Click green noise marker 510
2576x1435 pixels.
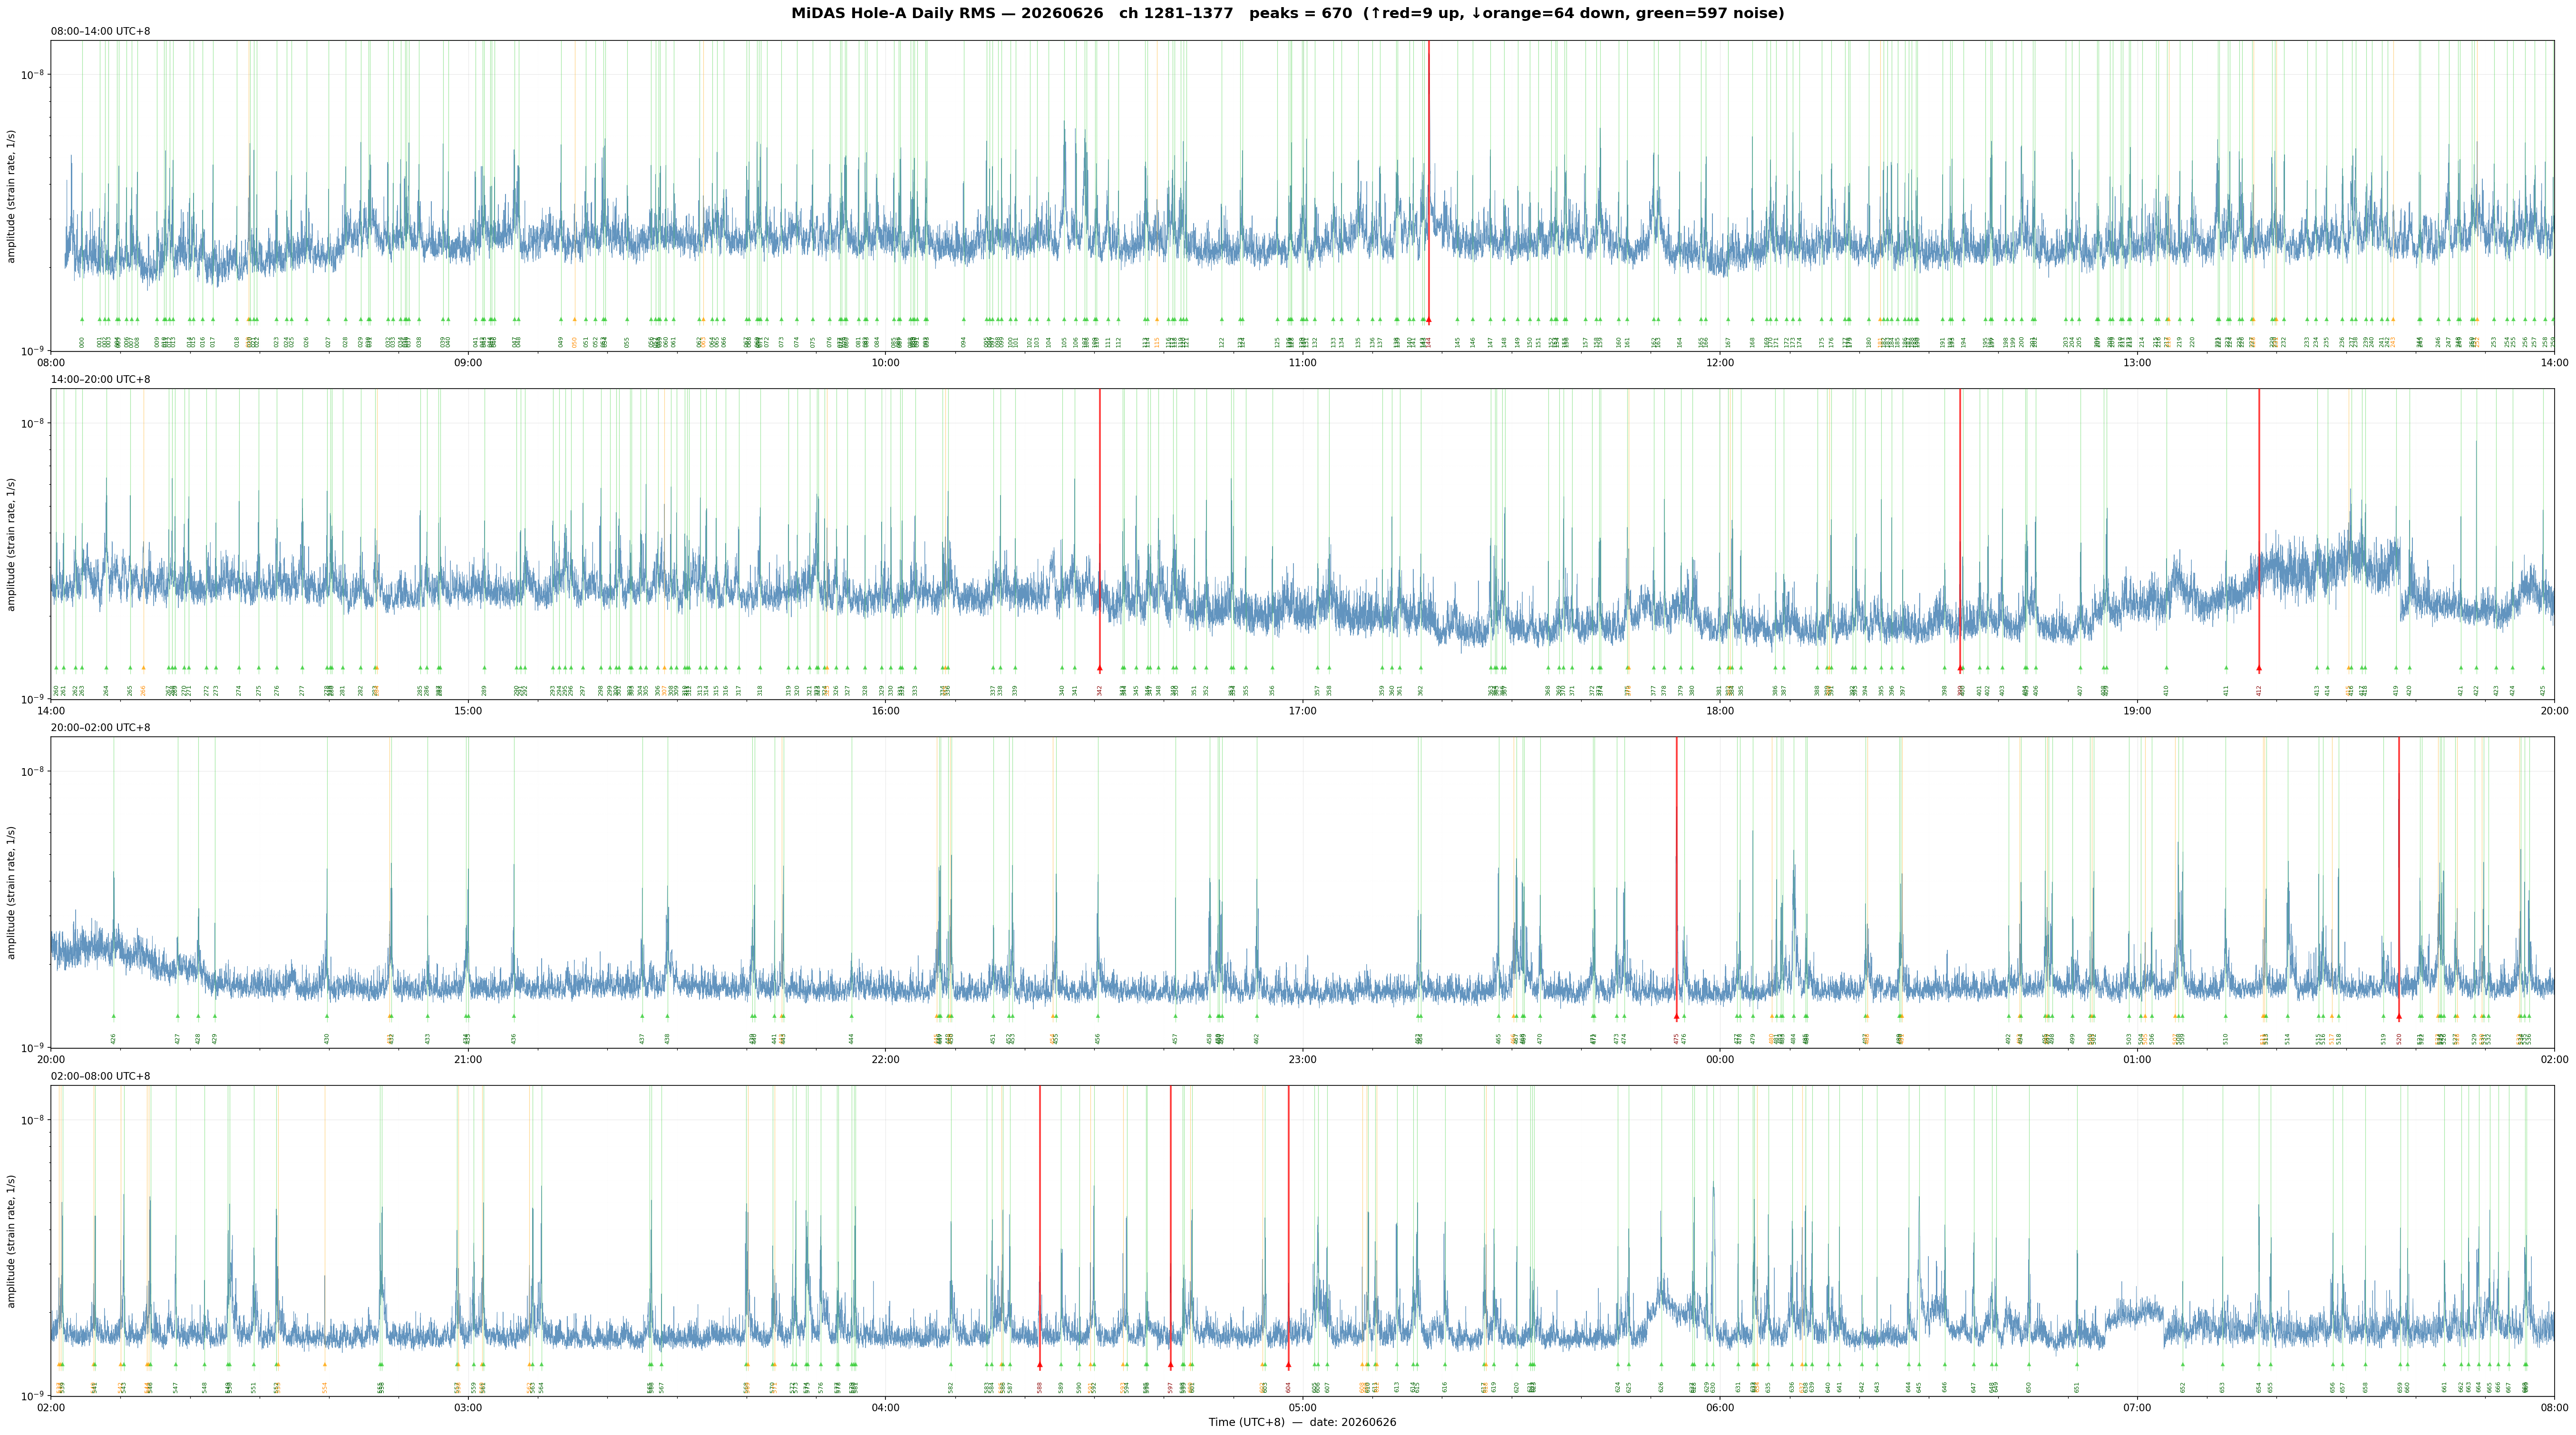[x=2226, y=1017]
